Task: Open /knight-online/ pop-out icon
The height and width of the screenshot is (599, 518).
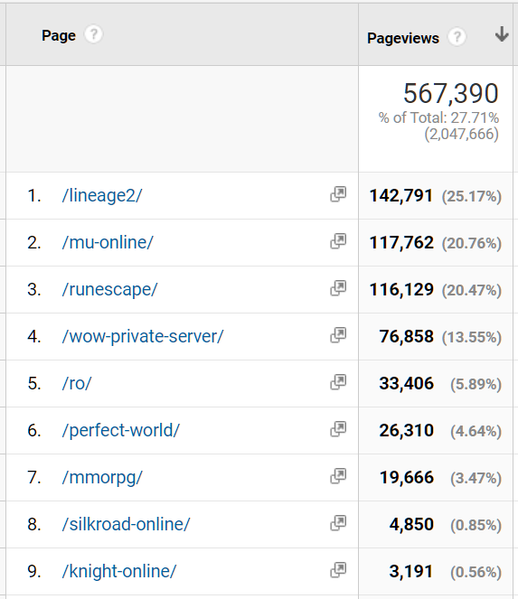Action: click(x=338, y=570)
